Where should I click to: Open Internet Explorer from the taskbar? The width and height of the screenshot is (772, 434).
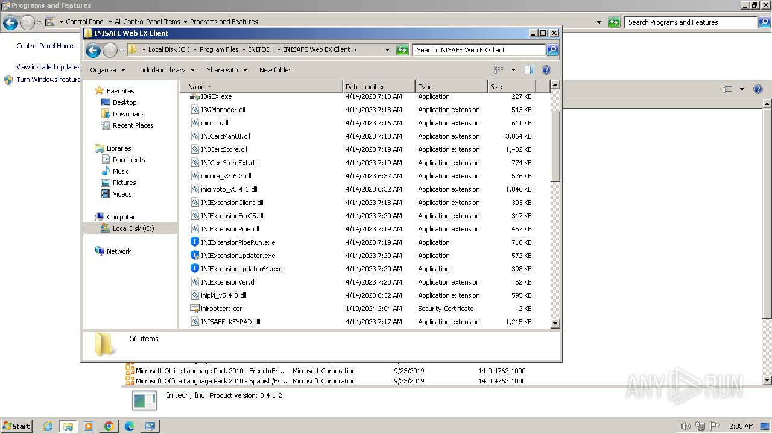click(48, 426)
